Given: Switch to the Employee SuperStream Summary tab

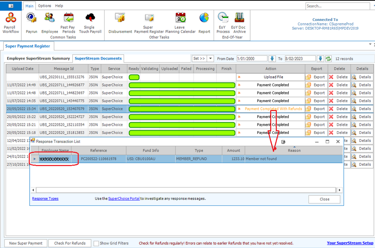Looking at the screenshot, I should [x=38, y=58].
